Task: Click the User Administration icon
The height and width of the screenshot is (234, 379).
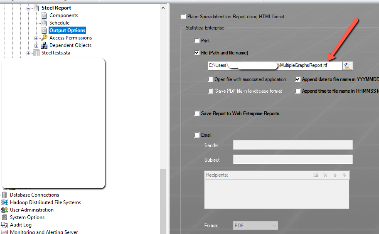Action: (x=5, y=210)
